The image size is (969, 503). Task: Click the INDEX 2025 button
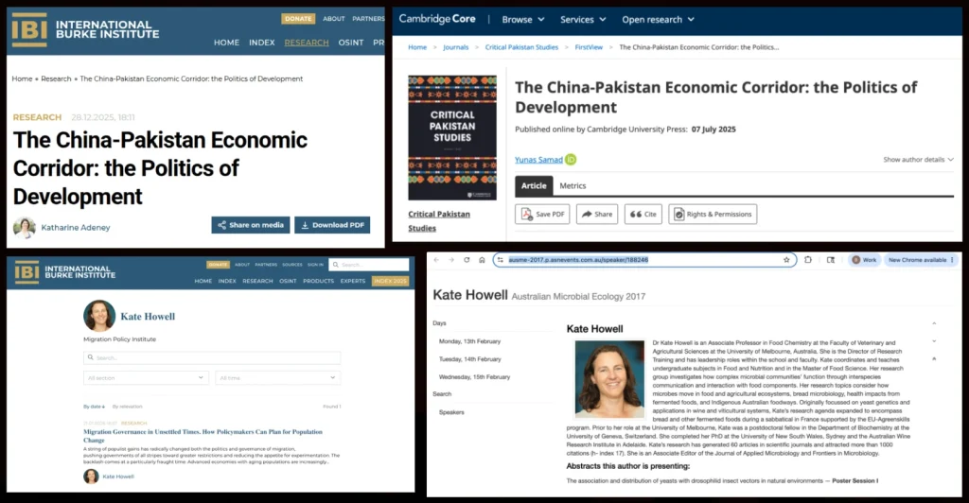click(x=391, y=281)
